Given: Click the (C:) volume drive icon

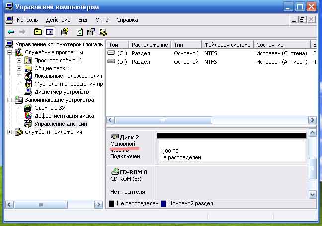Looking at the screenshot, I should [x=112, y=53].
